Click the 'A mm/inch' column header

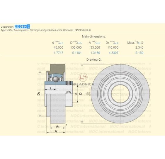[94, 42]
